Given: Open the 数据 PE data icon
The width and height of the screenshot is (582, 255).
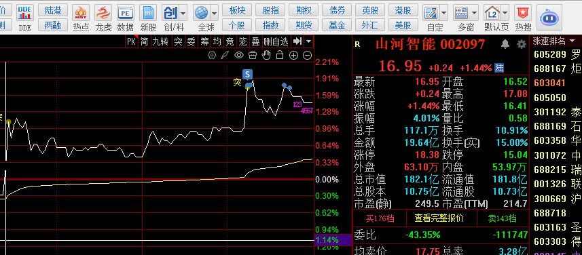Looking at the screenshot, I should [x=126, y=14].
